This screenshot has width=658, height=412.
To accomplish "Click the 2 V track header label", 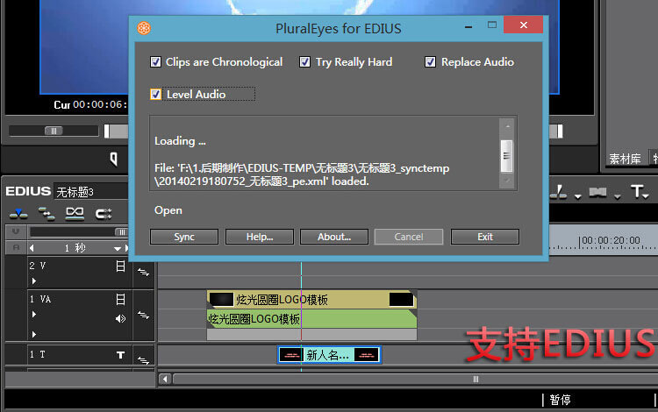I will pos(38,266).
